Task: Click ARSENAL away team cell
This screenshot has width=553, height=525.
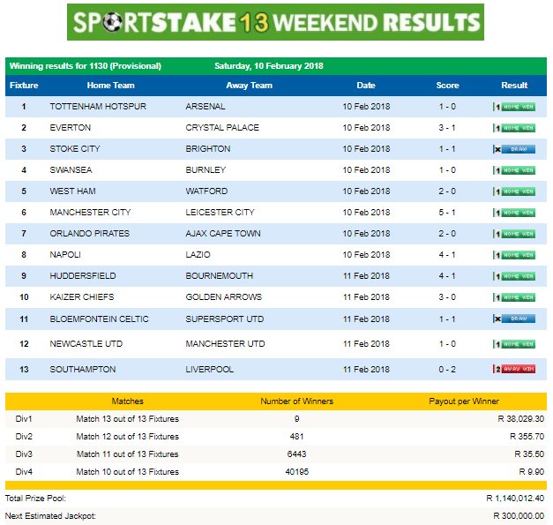Action: pyautogui.click(x=206, y=107)
